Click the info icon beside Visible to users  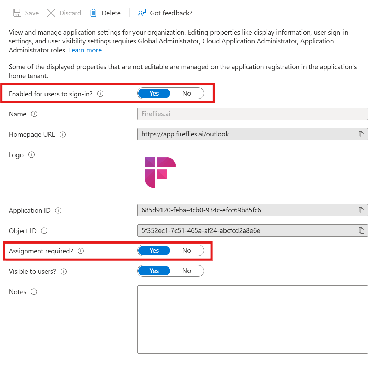click(x=64, y=271)
